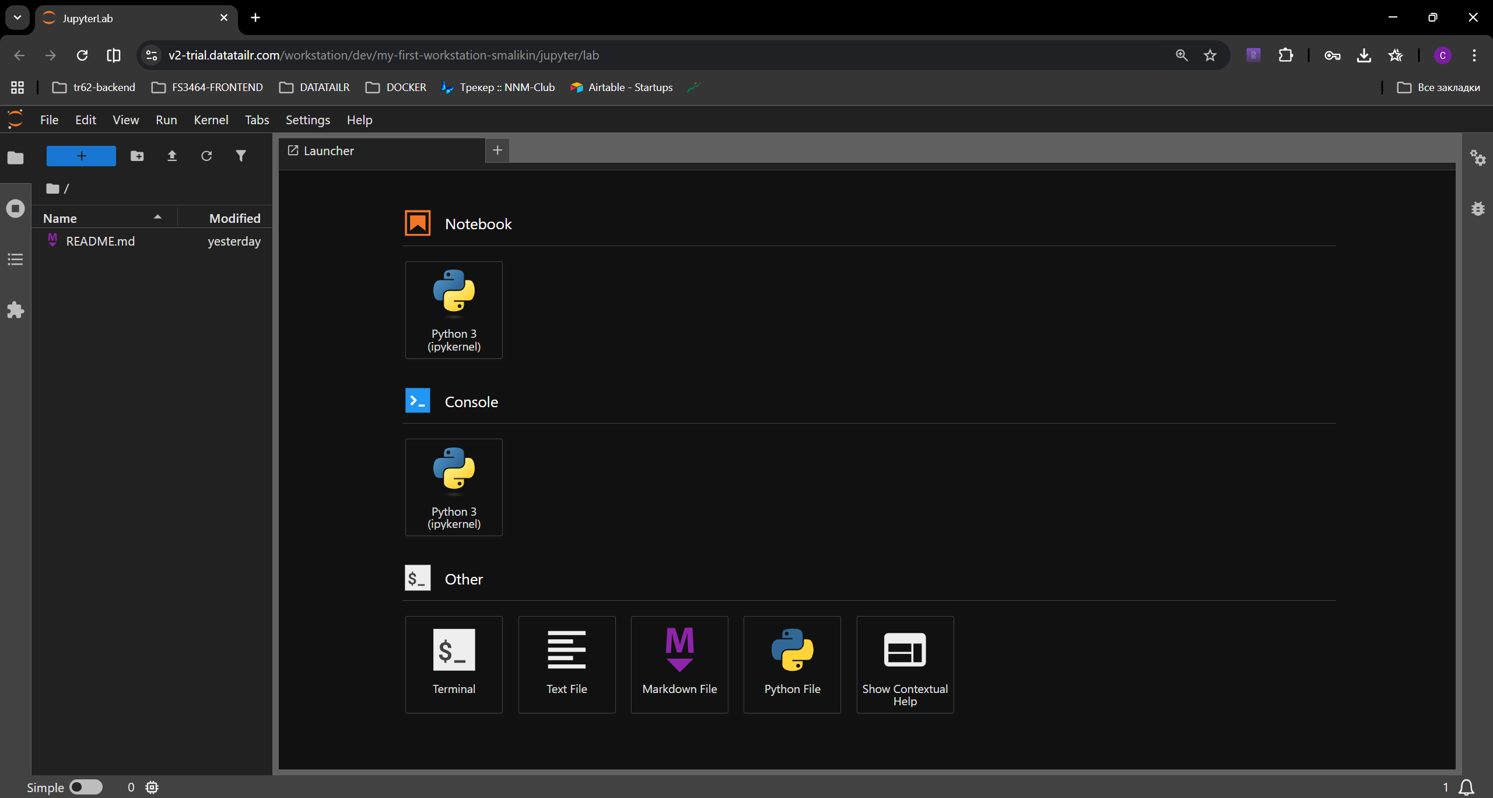Open the View menu
This screenshot has width=1493, height=798.
point(125,120)
